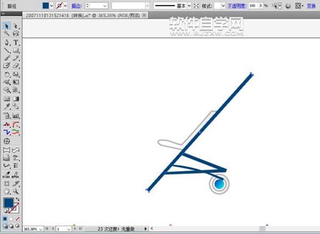The width and height of the screenshot is (320, 234).
Task: Select the Rectangle tool
Action: pos(15,50)
